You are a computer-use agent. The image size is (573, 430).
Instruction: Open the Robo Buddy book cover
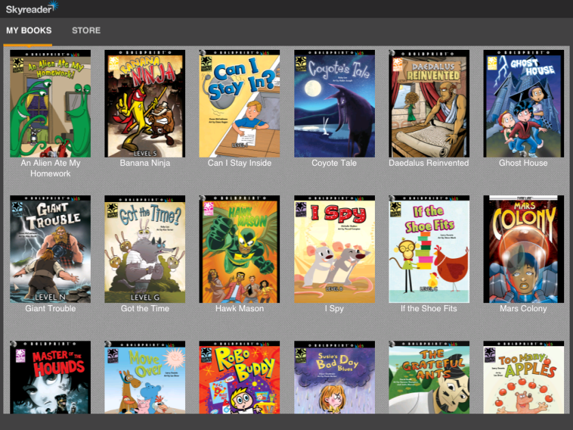239,377
